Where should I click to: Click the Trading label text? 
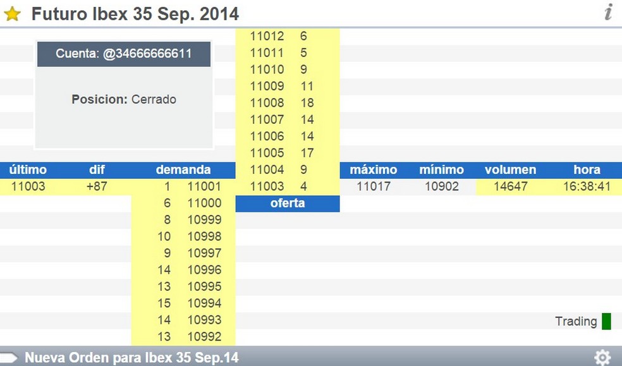point(576,321)
